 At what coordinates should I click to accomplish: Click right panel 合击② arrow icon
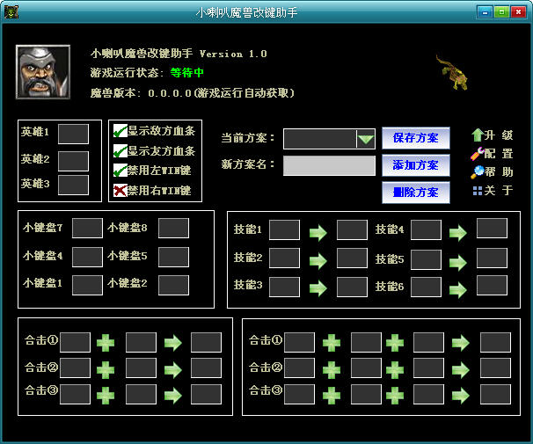pyautogui.click(x=461, y=370)
